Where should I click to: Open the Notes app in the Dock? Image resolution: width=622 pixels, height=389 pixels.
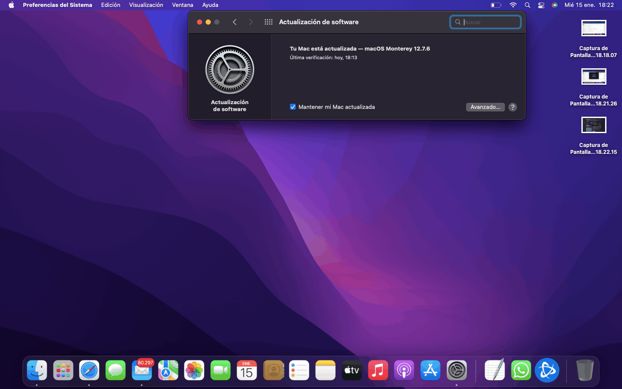[x=325, y=370]
